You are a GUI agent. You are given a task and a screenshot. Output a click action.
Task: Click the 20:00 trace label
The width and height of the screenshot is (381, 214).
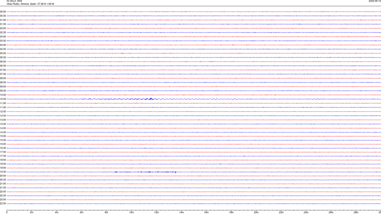pyautogui.click(x=3, y=176)
